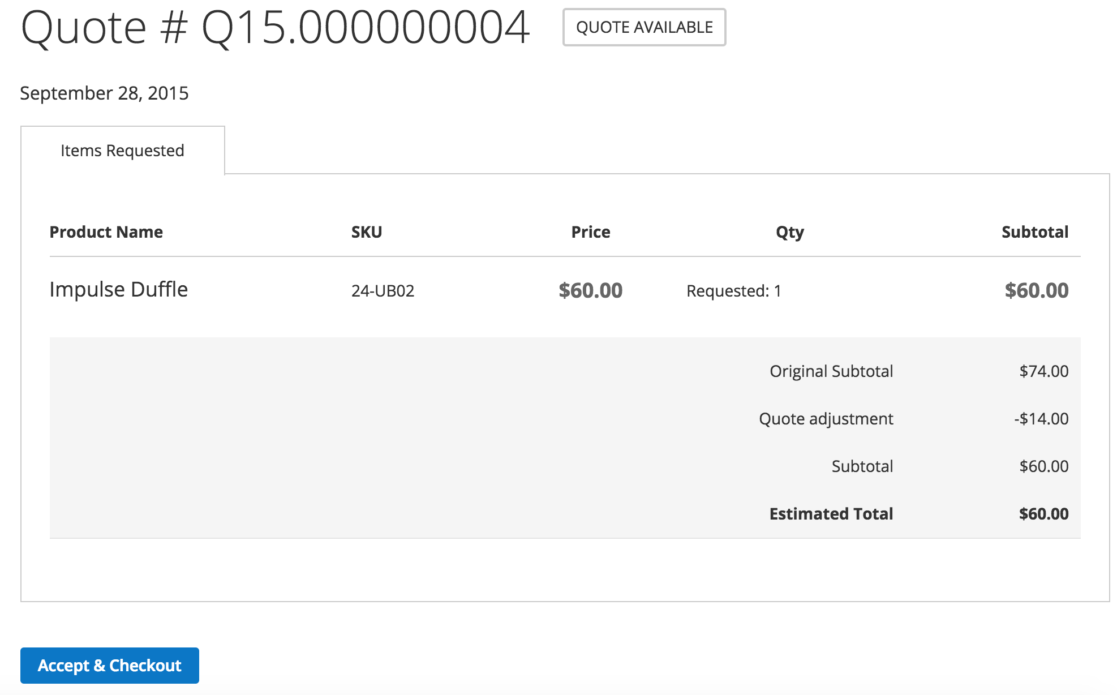Select the SKU value 24-UB02
The width and height of the screenshot is (1117, 695).
[383, 291]
